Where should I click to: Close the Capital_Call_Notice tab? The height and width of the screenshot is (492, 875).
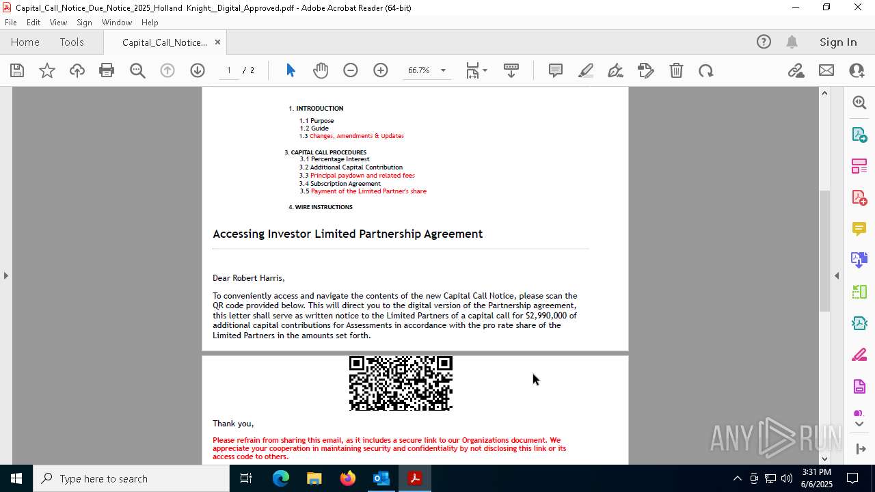tap(217, 42)
